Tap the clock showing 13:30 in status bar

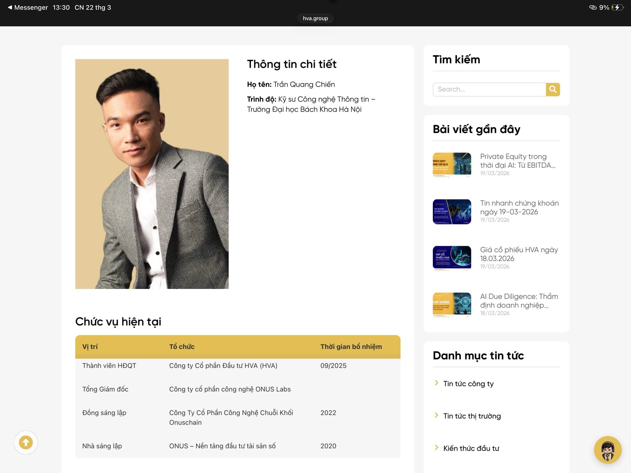point(61,7)
